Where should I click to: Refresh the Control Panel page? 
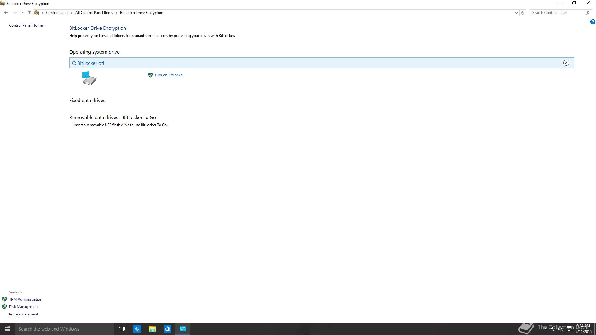(523, 13)
